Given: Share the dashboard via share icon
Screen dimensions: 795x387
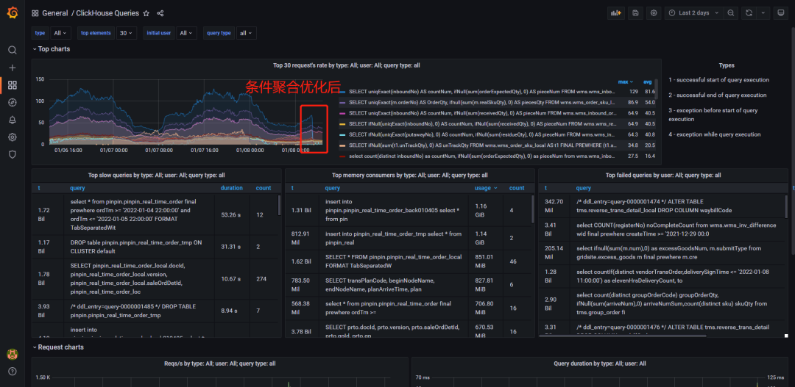Looking at the screenshot, I should point(160,13).
